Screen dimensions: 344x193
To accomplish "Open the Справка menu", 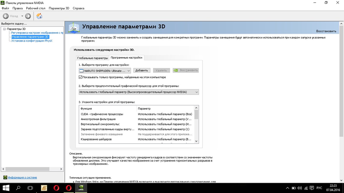I will click(x=78, y=8).
